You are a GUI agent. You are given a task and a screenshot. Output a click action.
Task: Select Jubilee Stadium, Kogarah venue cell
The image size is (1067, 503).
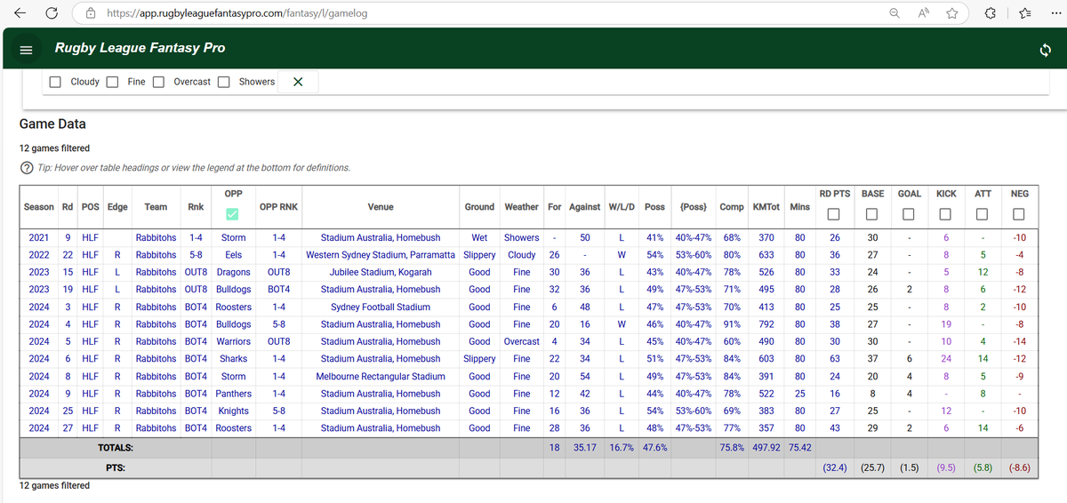(x=381, y=272)
